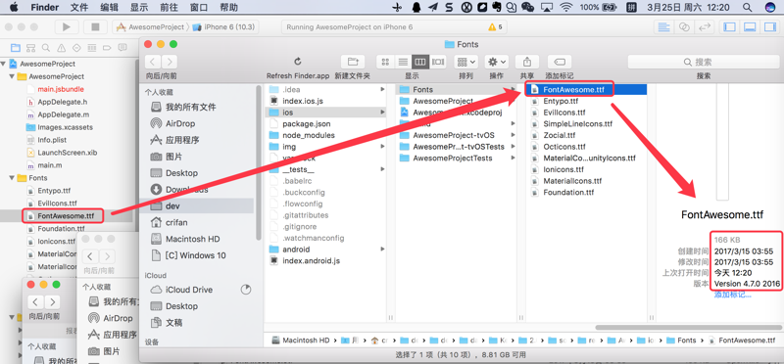Viewport: 784px width, 364px height.
Task: Open the 前往 menu in menu bar
Action: pyautogui.click(x=169, y=7)
